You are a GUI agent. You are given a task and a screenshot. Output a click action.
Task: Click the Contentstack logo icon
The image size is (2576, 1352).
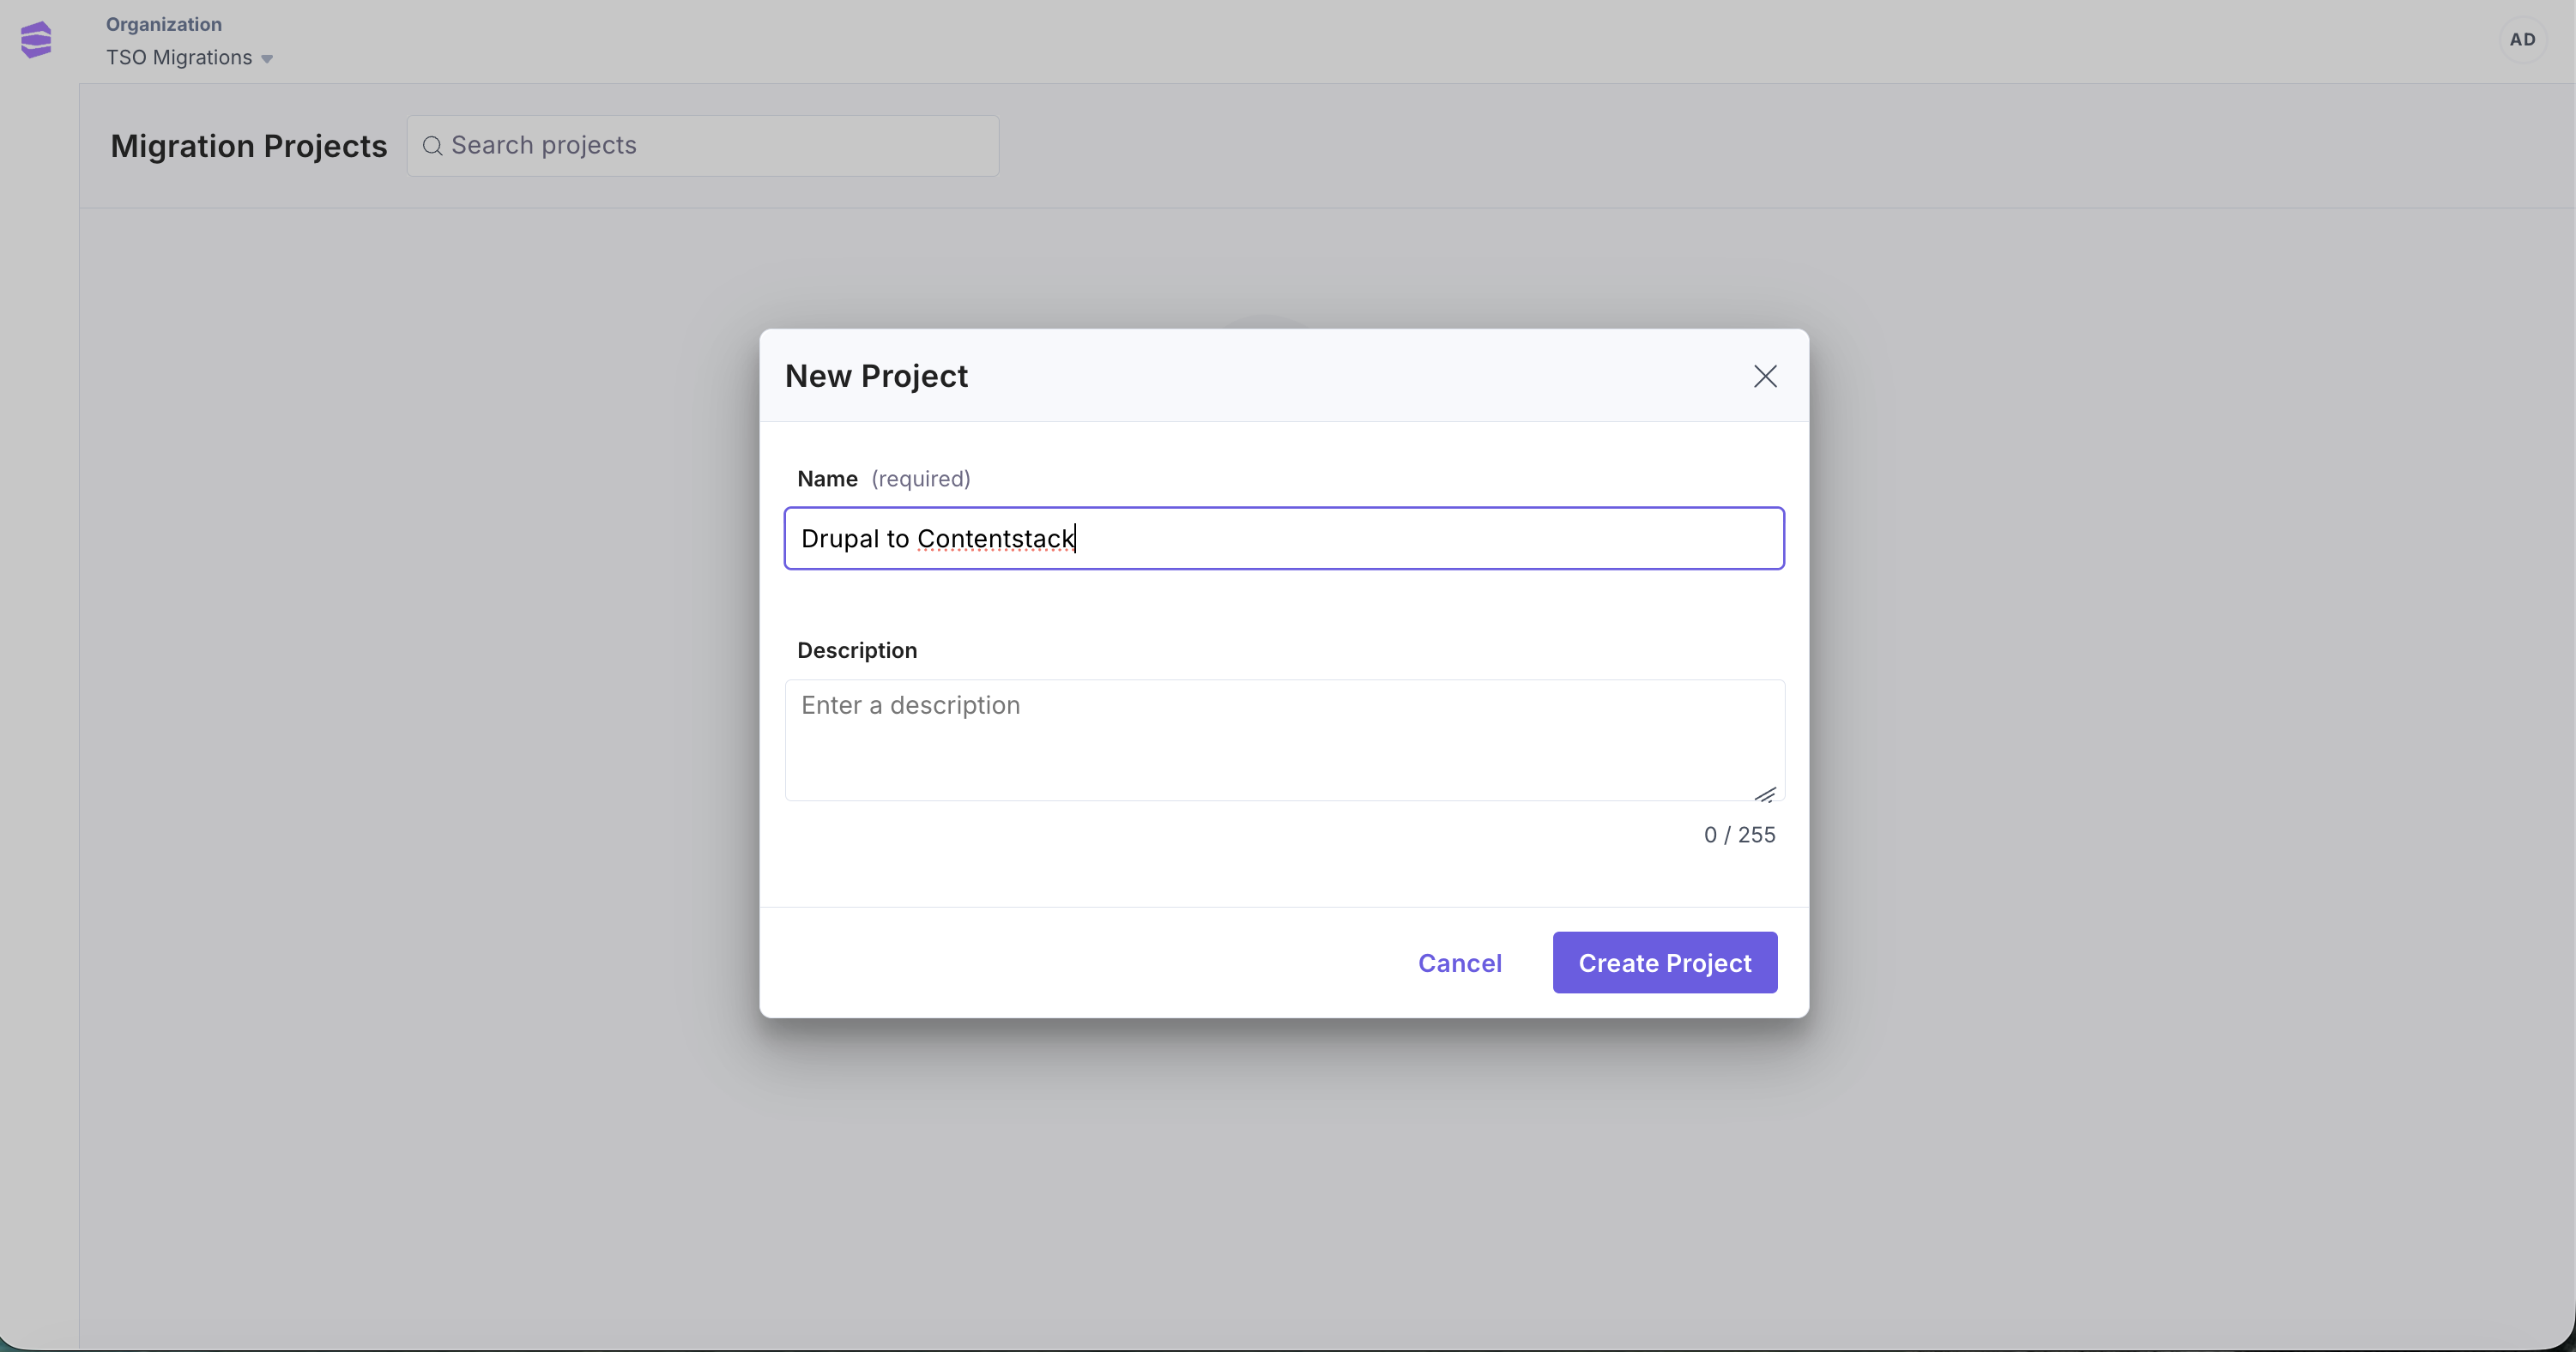pyautogui.click(x=36, y=40)
